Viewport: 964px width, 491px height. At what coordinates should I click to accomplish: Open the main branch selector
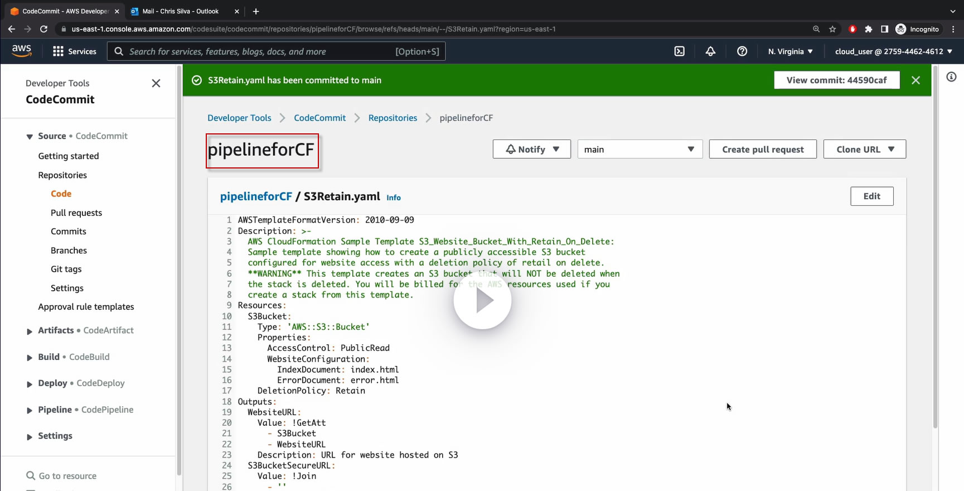640,150
